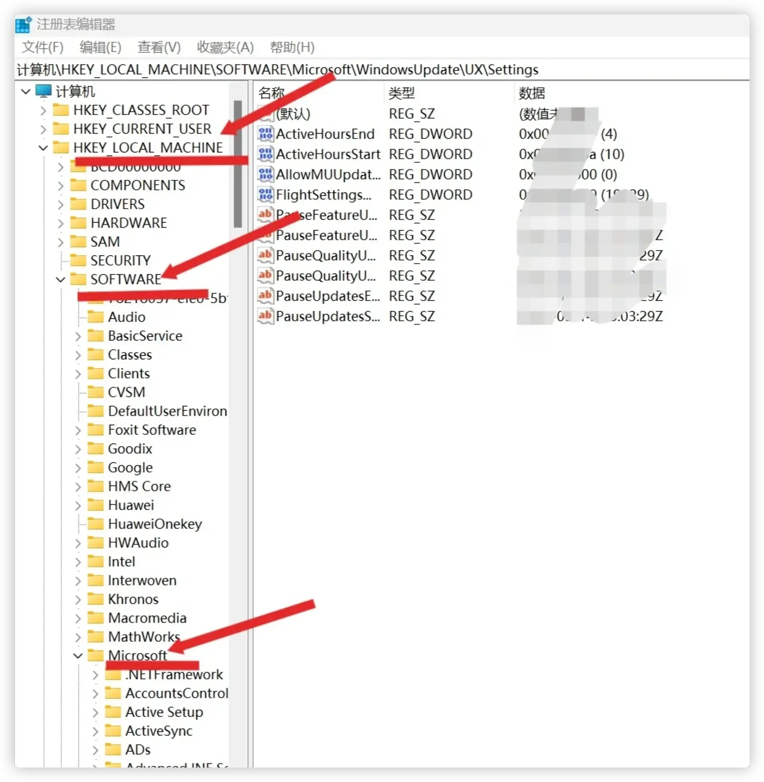Open the 编辑(E) menu
This screenshot has width=764, height=782.
(x=100, y=47)
